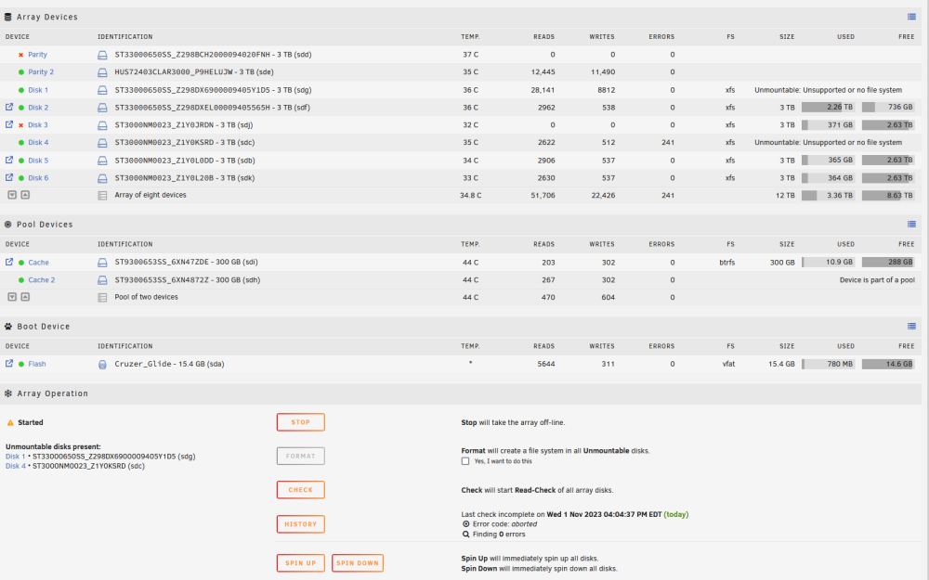
Task: Click the drive icon in the Parity 2 row
Action: tap(102, 72)
